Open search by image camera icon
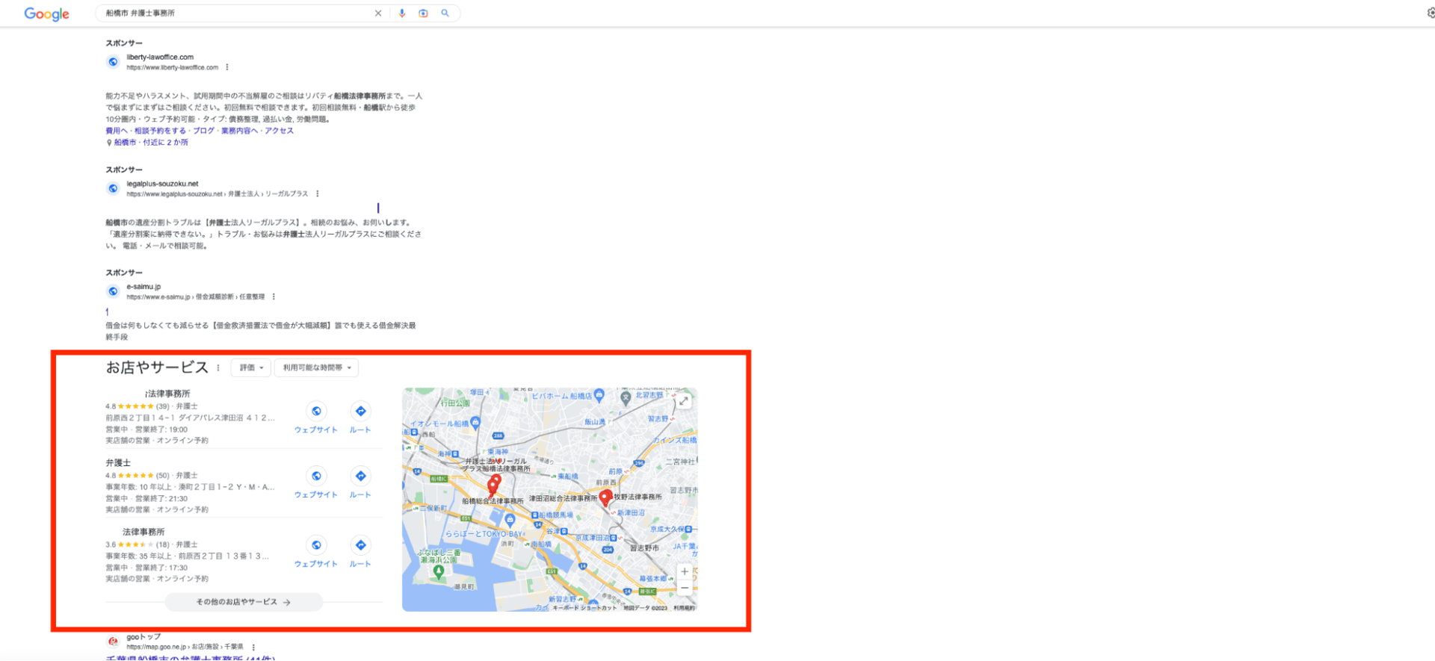The width and height of the screenshot is (1435, 661). (423, 13)
